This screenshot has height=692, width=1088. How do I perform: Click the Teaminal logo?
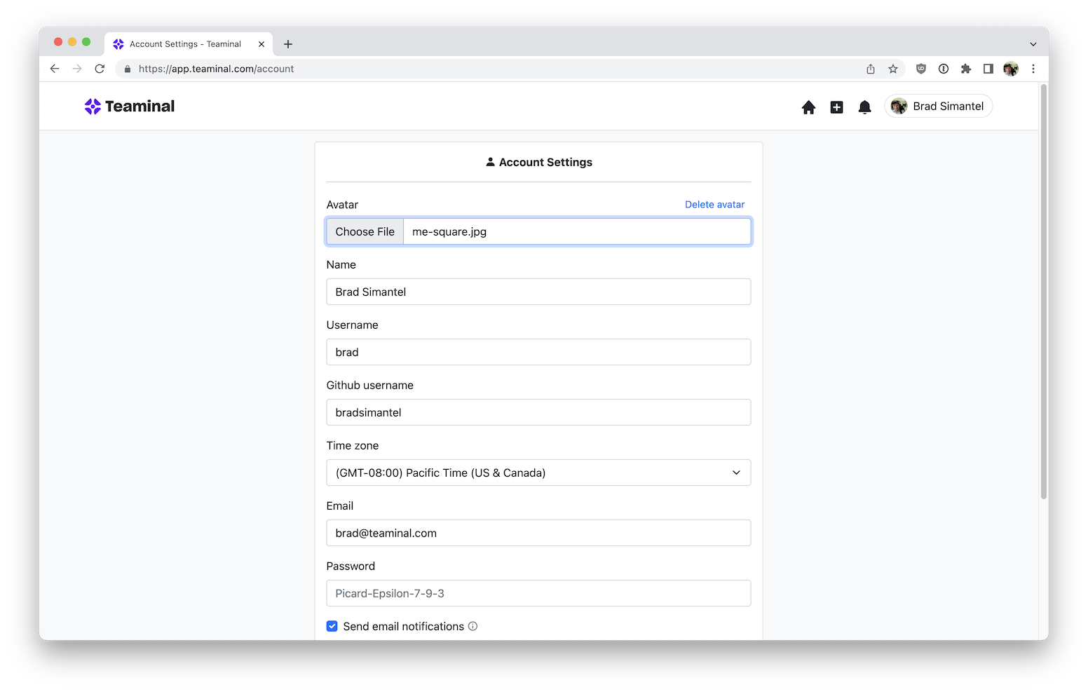[130, 107]
